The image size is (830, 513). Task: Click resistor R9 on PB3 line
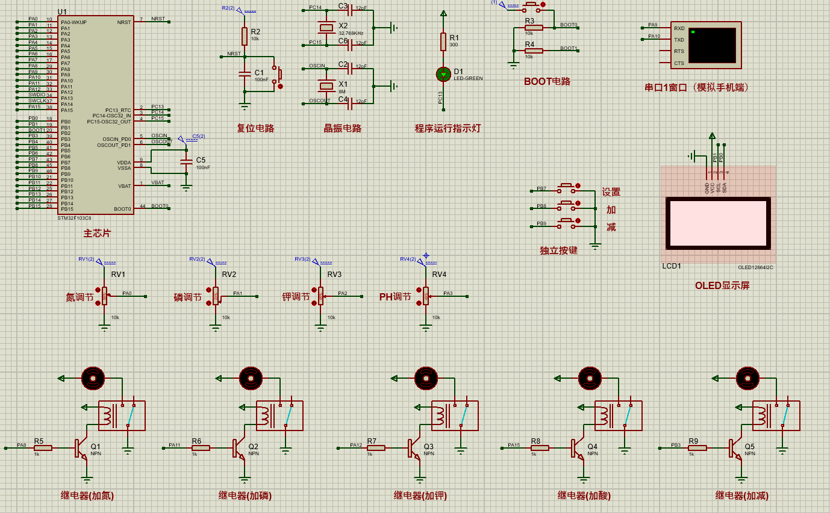[x=698, y=447]
